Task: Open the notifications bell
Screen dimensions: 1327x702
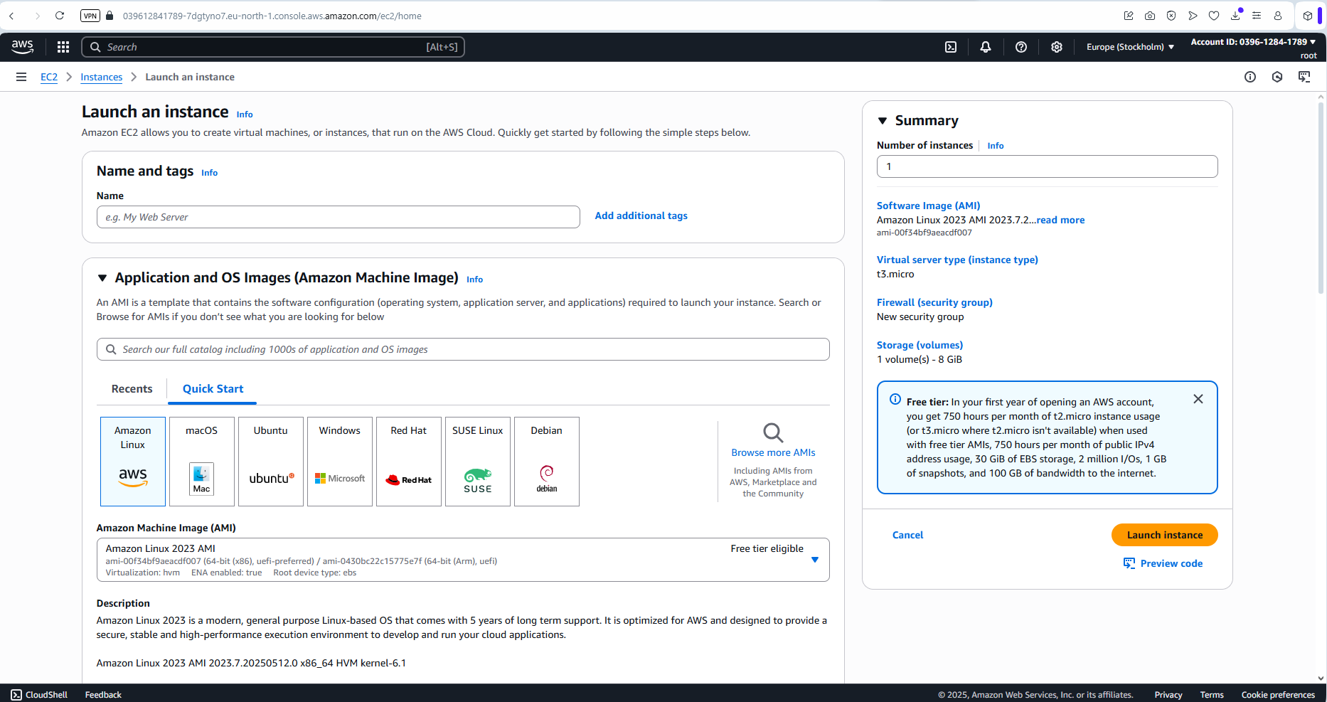Action: click(x=986, y=47)
